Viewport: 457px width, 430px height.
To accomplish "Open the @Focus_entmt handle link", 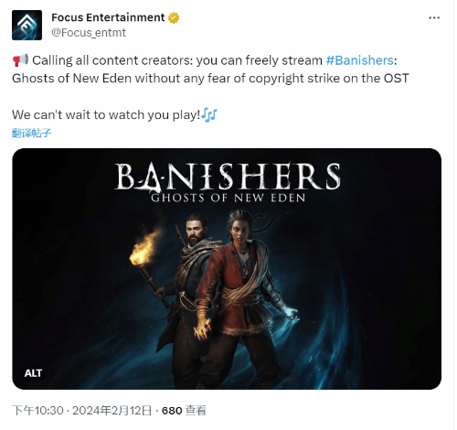I will [x=89, y=33].
